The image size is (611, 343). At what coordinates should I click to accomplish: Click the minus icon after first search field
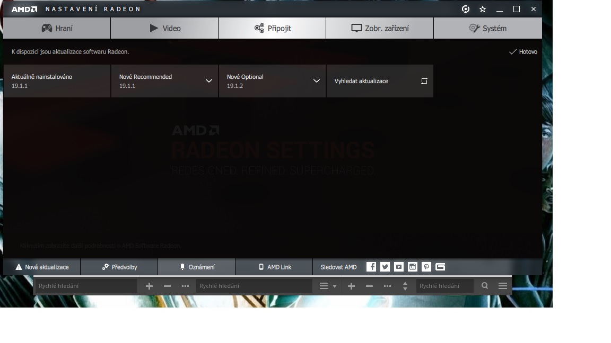(x=167, y=286)
